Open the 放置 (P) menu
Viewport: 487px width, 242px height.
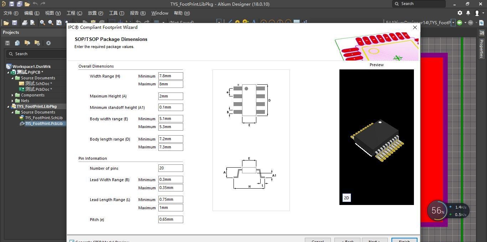point(95,13)
